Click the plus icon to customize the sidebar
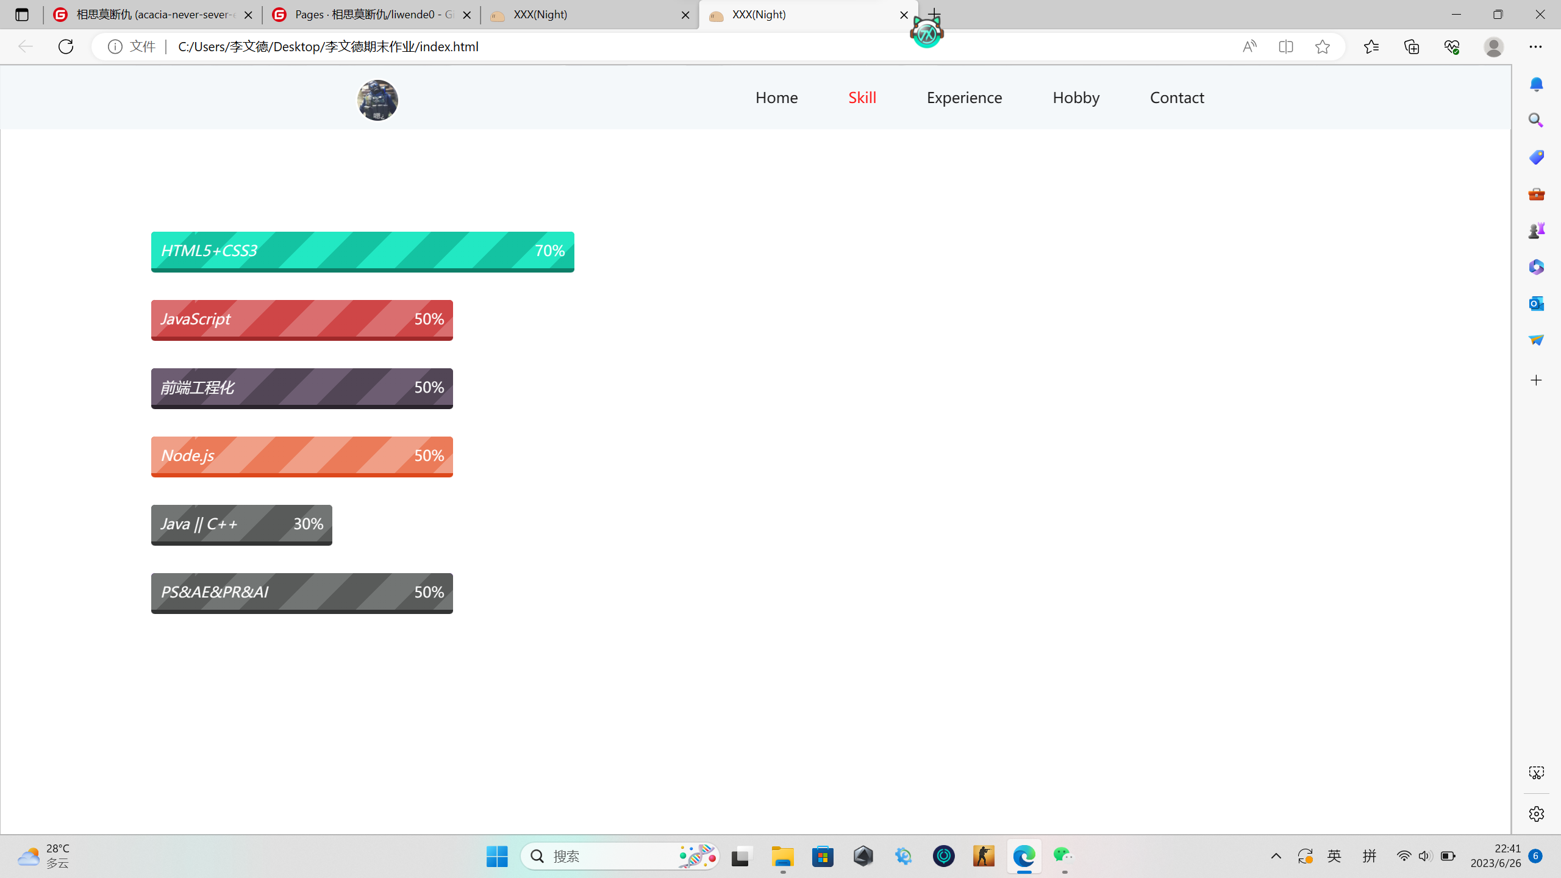The width and height of the screenshot is (1561, 878). click(x=1536, y=380)
